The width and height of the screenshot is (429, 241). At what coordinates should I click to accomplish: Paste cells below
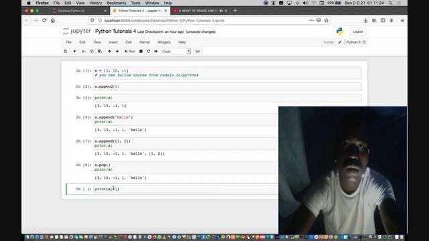[100, 52]
